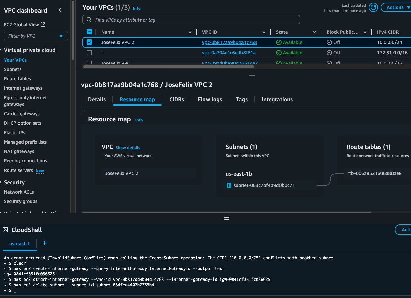Select the us-east-1 CloudShell tab

point(20,243)
